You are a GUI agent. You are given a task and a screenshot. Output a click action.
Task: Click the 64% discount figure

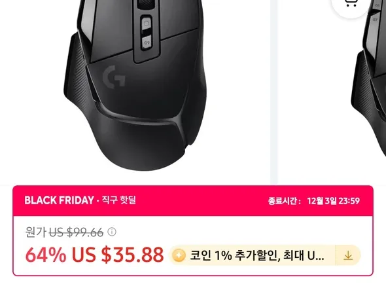(x=46, y=255)
